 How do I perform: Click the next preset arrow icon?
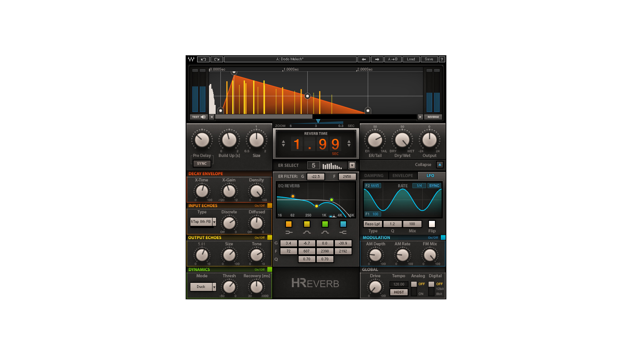(377, 59)
